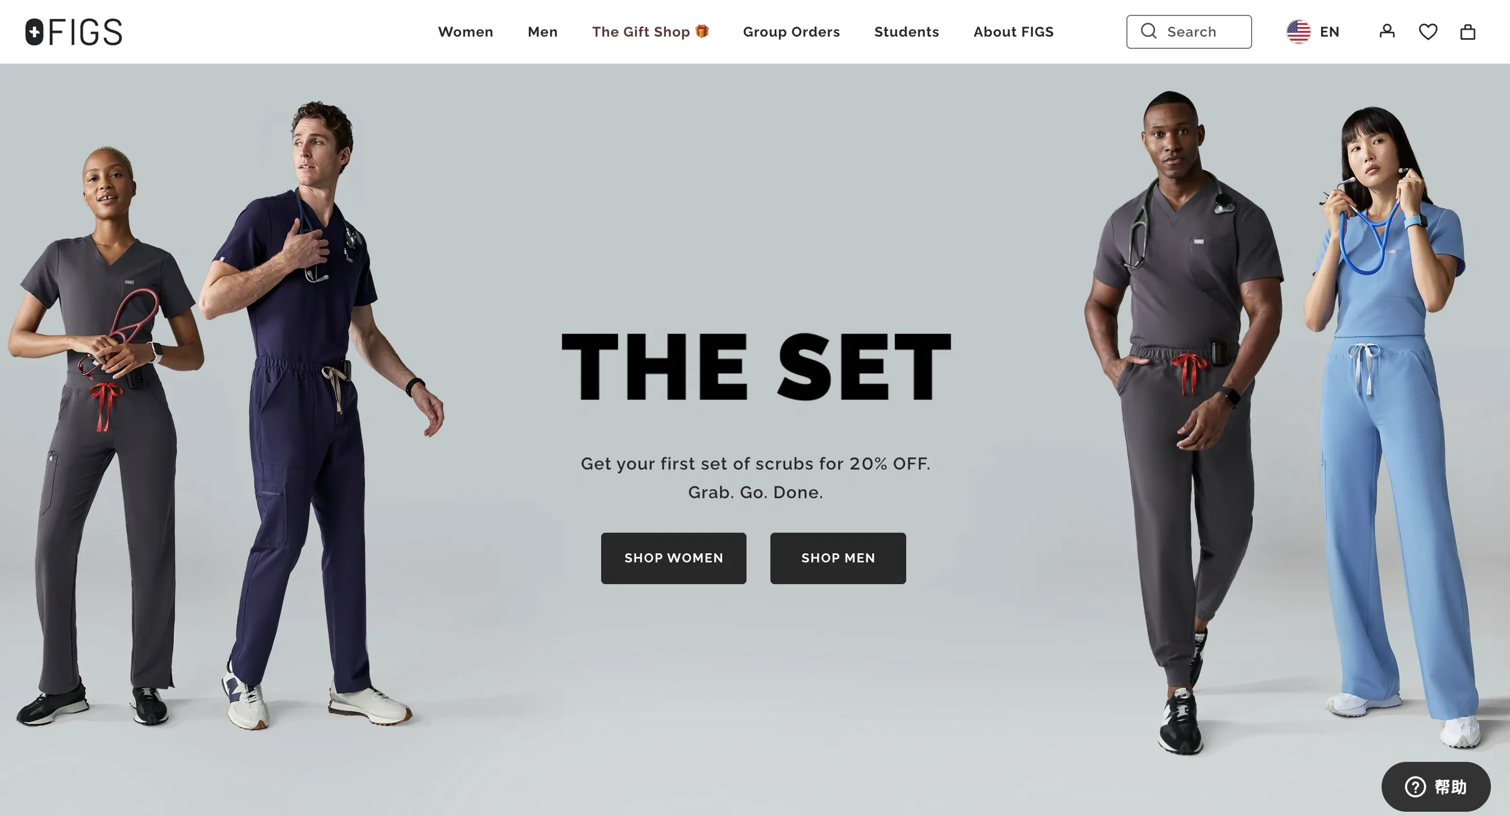Click the gift box emoji icon
The height and width of the screenshot is (816, 1510).
tap(702, 31)
